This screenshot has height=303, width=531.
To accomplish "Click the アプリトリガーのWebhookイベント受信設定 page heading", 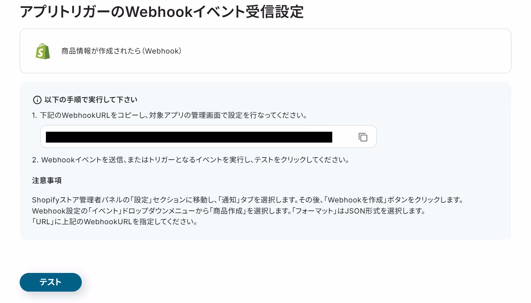I will click(x=162, y=12).
